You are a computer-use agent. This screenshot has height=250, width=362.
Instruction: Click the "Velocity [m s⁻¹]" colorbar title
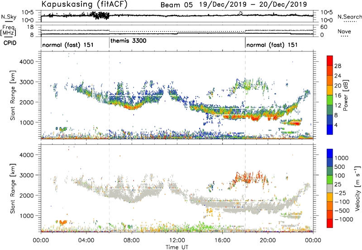coord(357,188)
